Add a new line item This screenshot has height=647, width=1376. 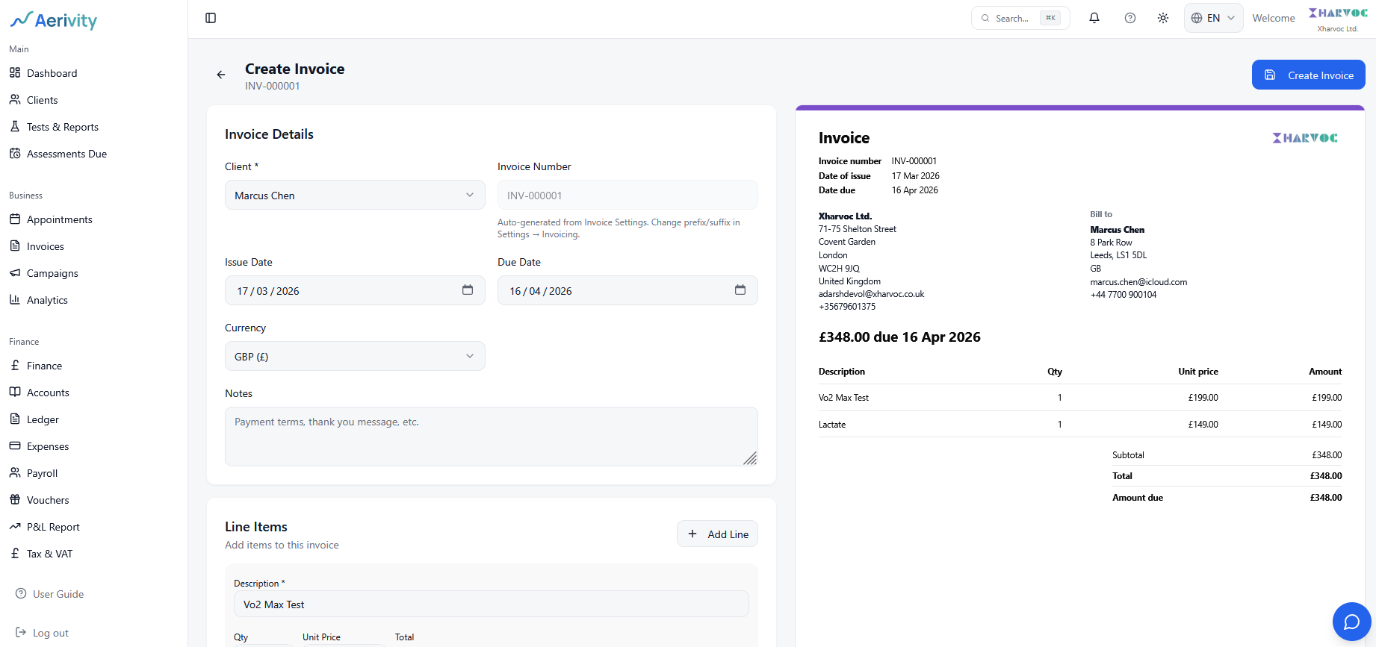tap(717, 534)
